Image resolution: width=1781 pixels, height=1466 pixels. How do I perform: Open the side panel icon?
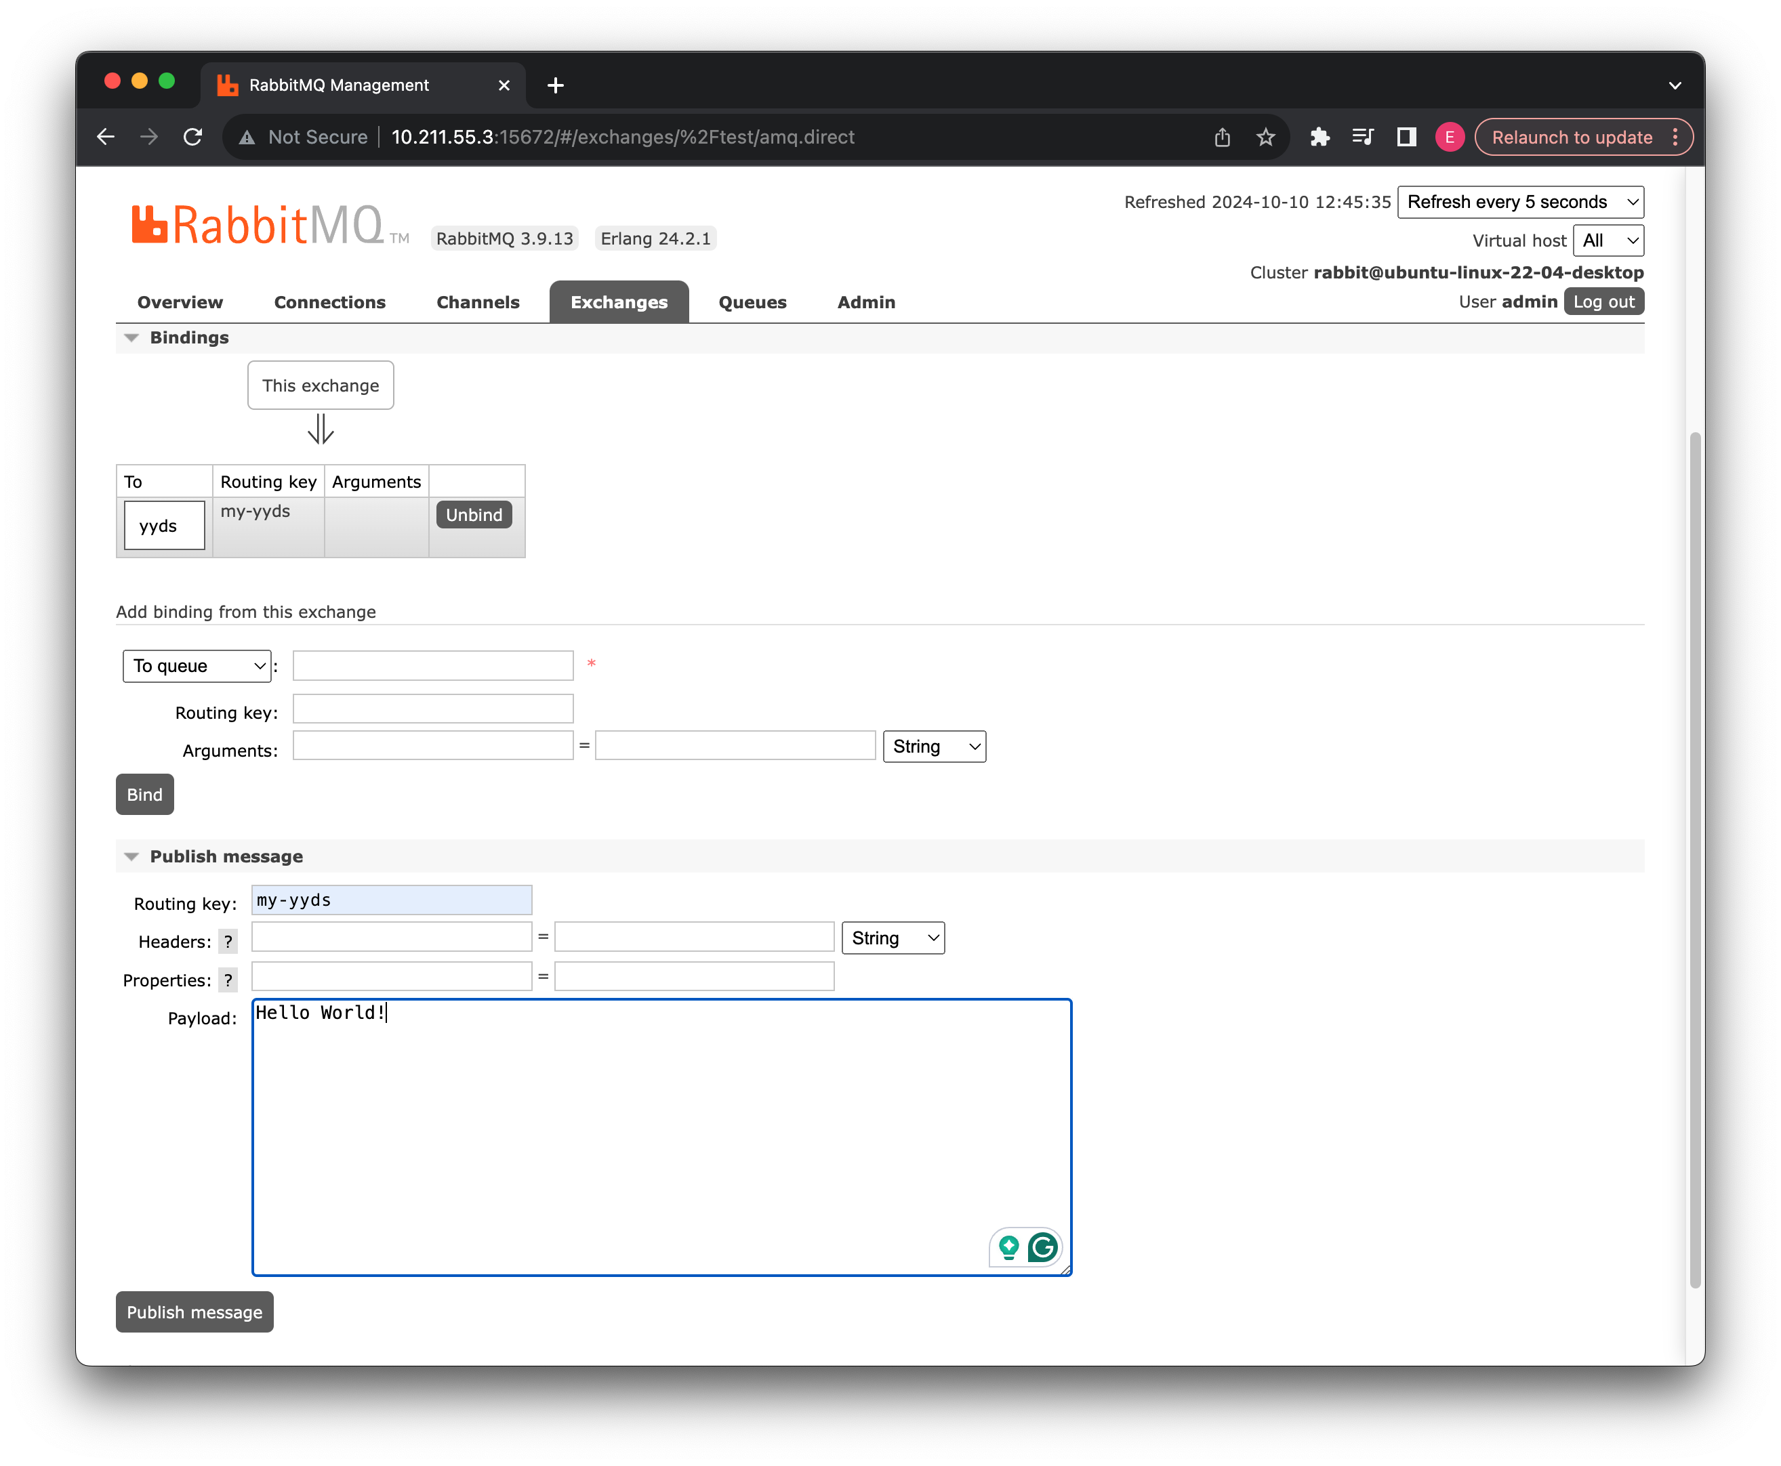(x=1406, y=137)
